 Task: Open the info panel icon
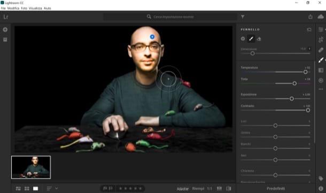[321, 189]
